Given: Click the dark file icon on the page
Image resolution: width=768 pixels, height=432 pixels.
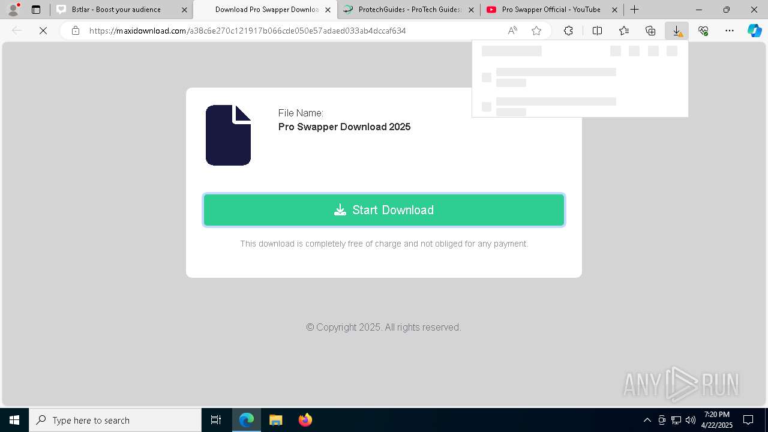Looking at the screenshot, I should [228, 135].
